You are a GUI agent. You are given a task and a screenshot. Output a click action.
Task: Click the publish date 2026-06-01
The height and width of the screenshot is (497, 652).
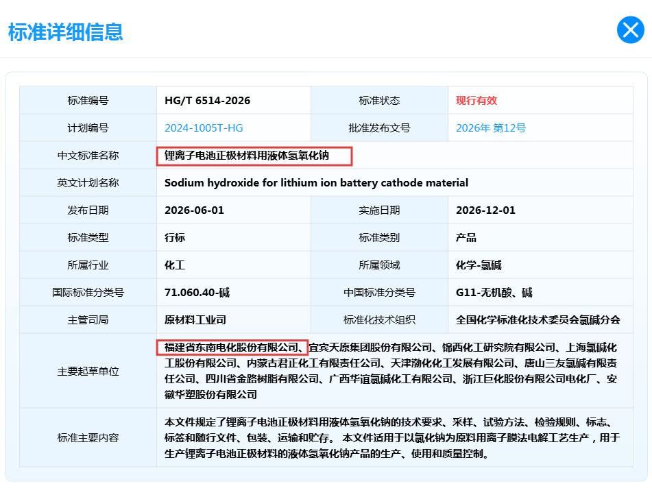194,210
